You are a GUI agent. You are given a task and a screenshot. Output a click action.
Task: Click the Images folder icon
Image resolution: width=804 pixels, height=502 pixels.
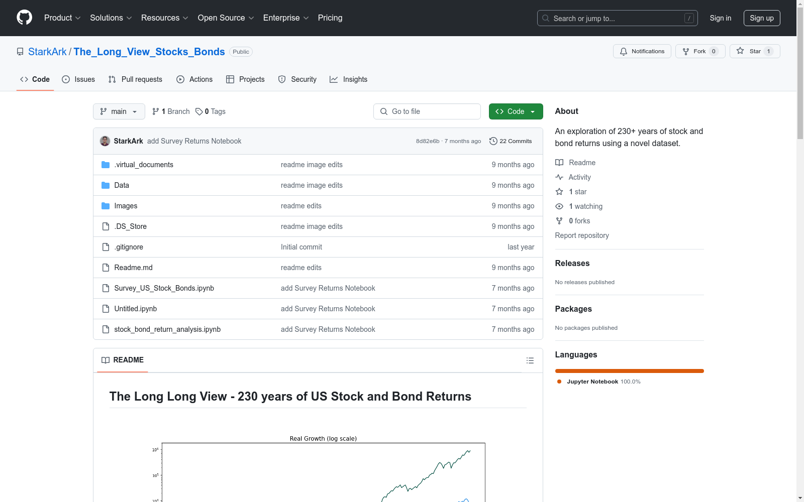(x=106, y=206)
